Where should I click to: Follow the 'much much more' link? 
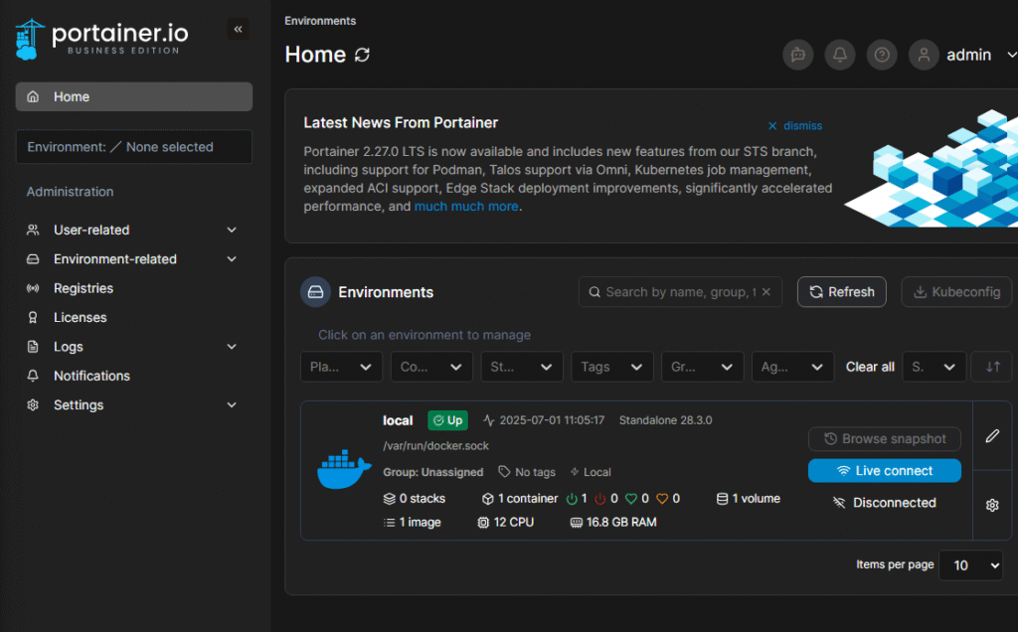click(x=466, y=207)
